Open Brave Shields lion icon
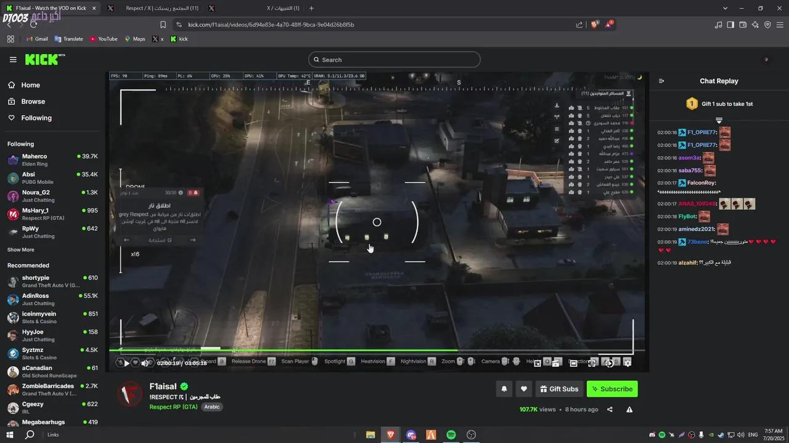Viewport: 789px width, 443px height. (594, 25)
